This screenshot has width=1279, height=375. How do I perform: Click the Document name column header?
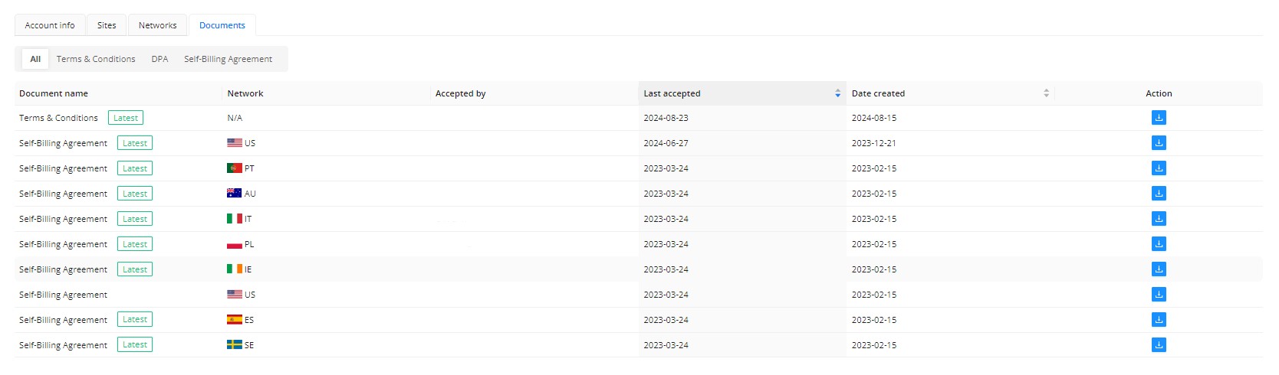click(x=54, y=93)
